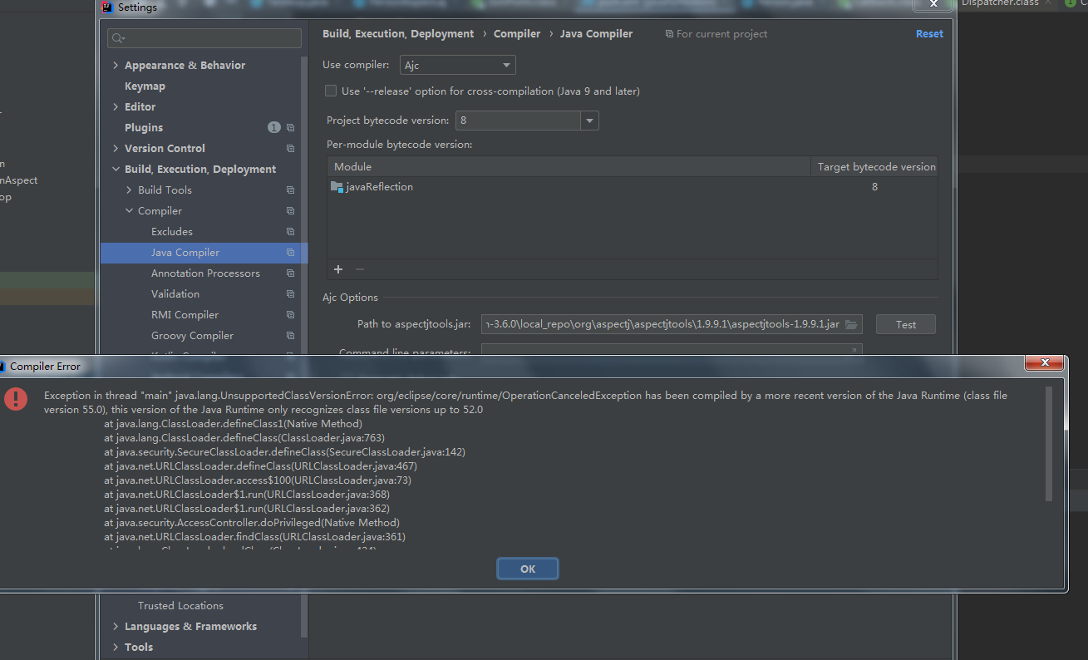Click the Compiler breadcrumb in the header
Viewport: 1088px width, 660px height.
[x=517, y=34]
